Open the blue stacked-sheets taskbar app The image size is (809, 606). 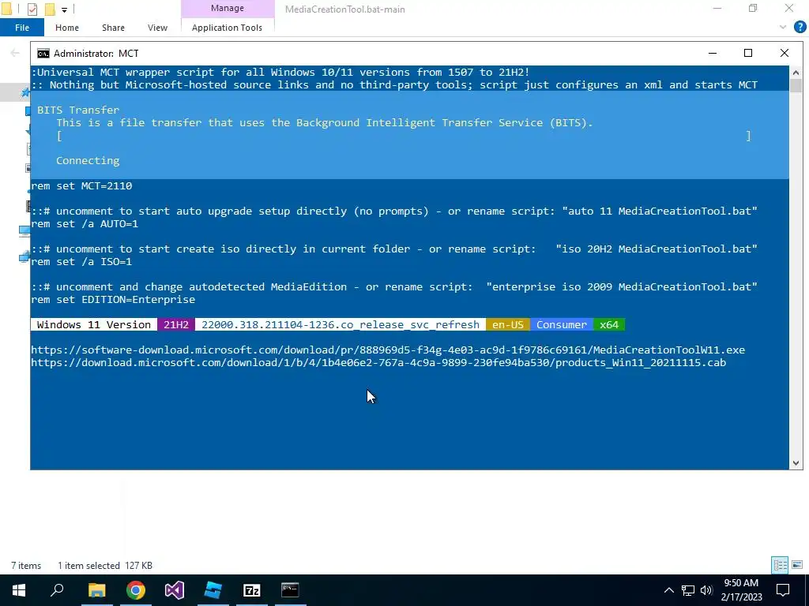213,590
